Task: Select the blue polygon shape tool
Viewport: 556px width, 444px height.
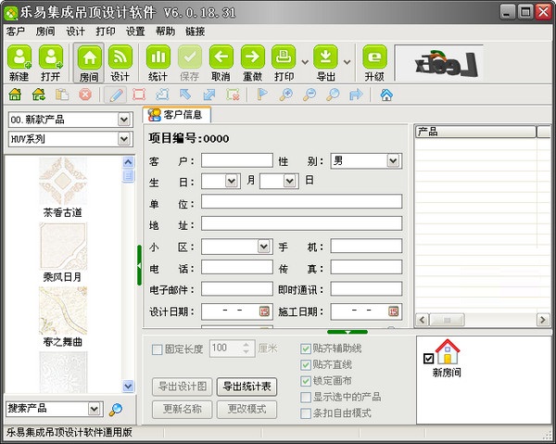Action: (162, 95)
